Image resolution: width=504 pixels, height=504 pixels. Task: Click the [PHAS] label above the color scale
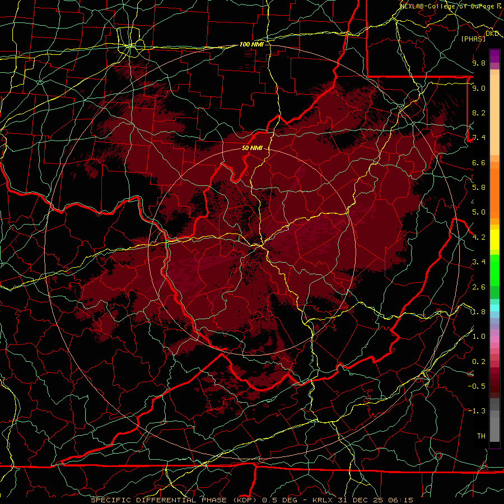[x=473, y=39]
